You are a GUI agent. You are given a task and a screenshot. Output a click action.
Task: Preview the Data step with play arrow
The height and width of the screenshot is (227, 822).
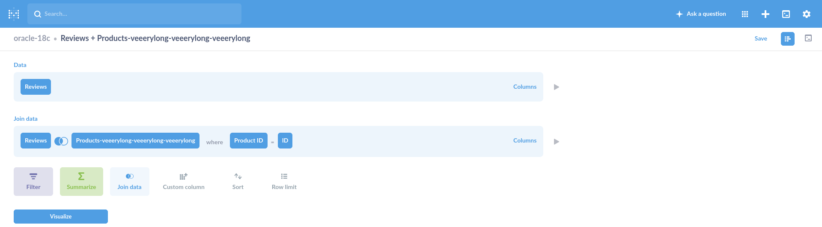tap(557, 87)
